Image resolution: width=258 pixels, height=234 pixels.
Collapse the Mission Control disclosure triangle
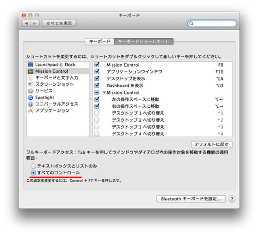tap(104, 92)
